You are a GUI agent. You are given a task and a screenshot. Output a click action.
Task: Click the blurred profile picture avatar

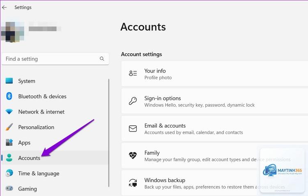13,32
